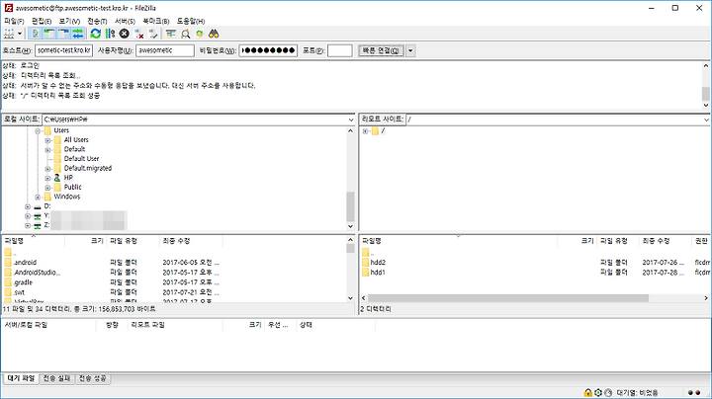
Task: Select the .android local folder
Action: tap(25, 263)
